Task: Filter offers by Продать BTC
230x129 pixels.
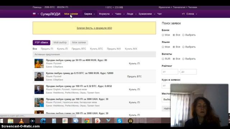Action: (x=79, y=49)
